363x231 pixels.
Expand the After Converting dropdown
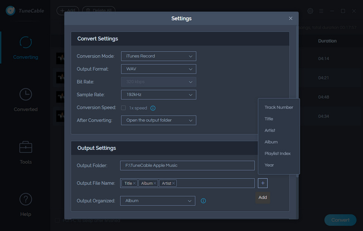pos(158,120)
